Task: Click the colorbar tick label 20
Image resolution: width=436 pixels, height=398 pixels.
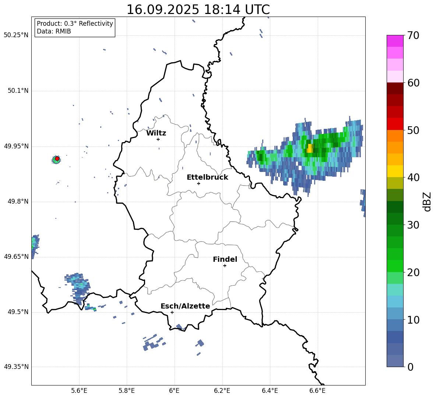Action: pos(413,272)
